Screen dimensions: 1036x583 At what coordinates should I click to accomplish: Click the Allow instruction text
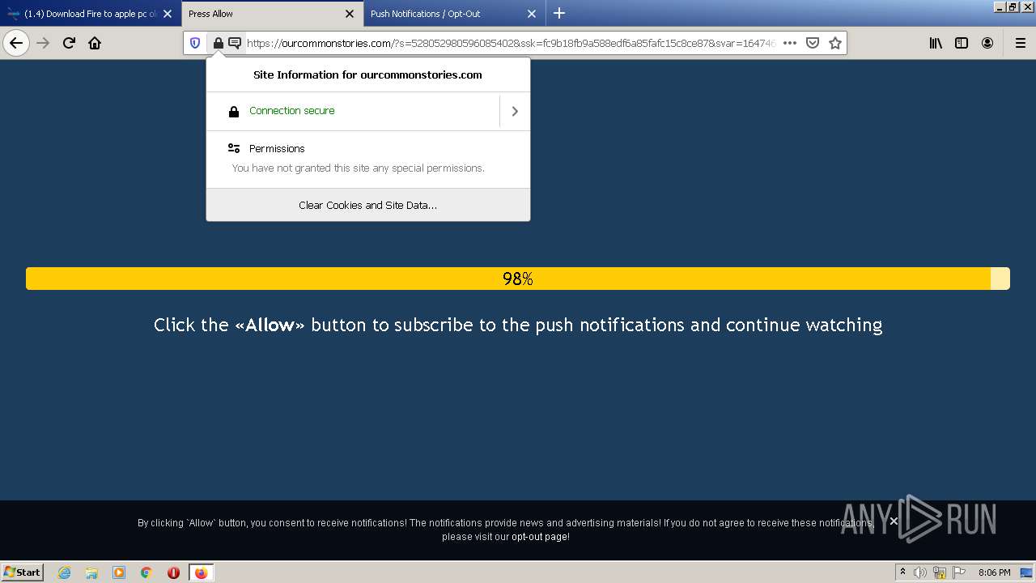point(518,325)
